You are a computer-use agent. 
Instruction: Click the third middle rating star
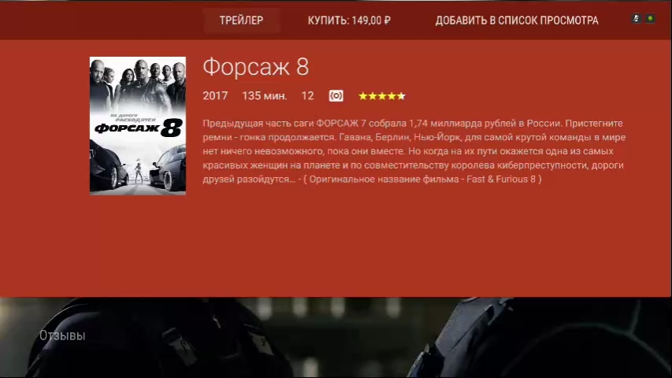(x=382, y=96)
